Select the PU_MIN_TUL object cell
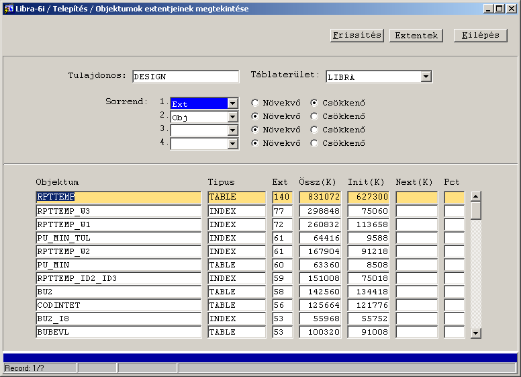This screenshot has height=377, width=521. (x=119, y=238)
